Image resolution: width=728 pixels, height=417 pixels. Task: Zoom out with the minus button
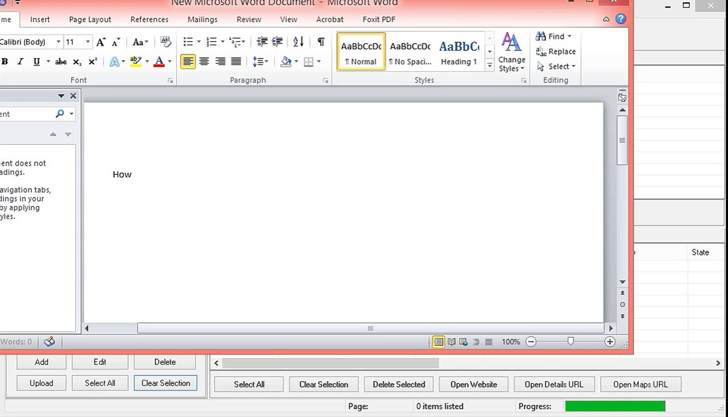click(531, 342)
